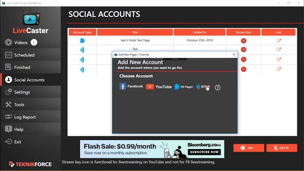Click the RTMP signal icon in dialog
This screenshot has width=304, height=171.
coord(197,87)
